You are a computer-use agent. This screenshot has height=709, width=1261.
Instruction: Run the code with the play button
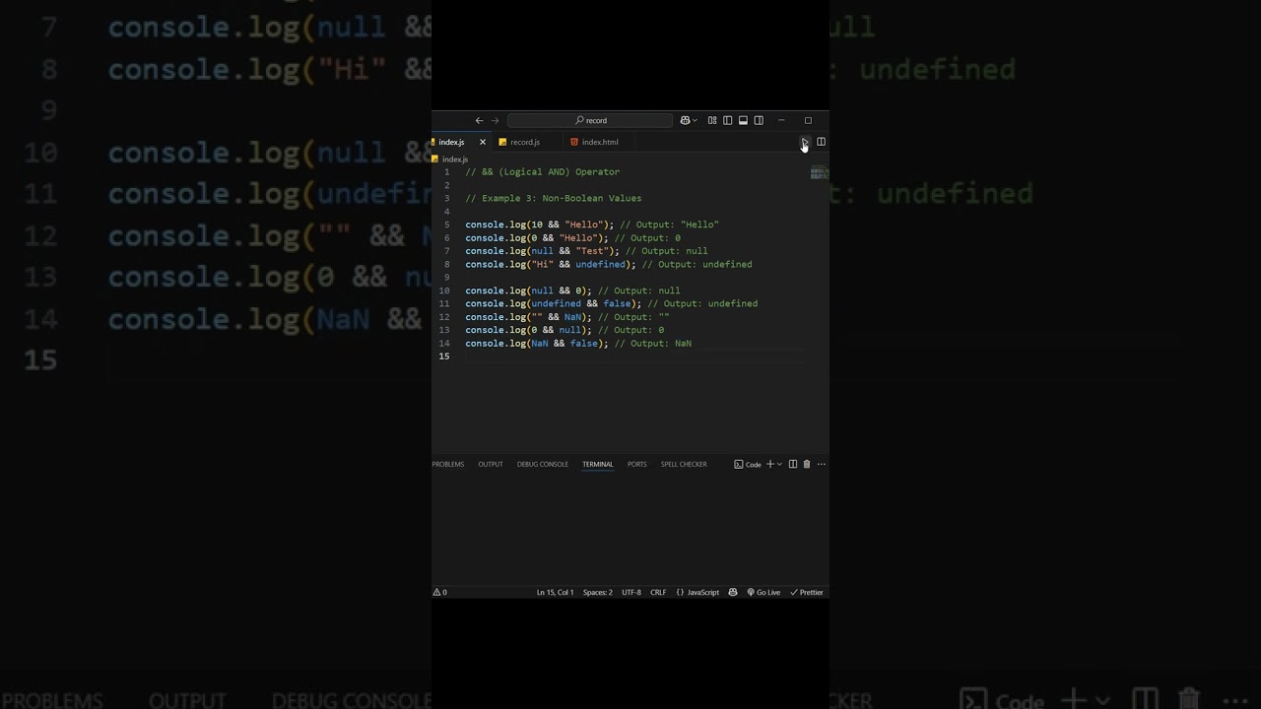(x=804, y=142)
